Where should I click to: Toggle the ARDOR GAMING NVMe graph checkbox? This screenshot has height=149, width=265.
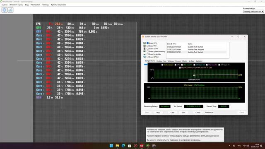(x=180, y=68)
